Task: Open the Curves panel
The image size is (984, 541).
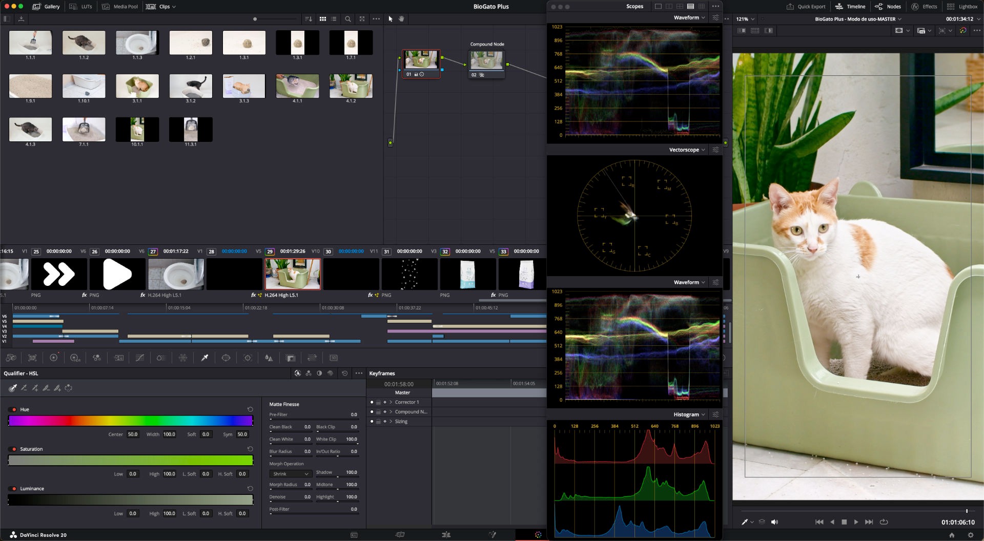Action: click(x=139, y=358)
